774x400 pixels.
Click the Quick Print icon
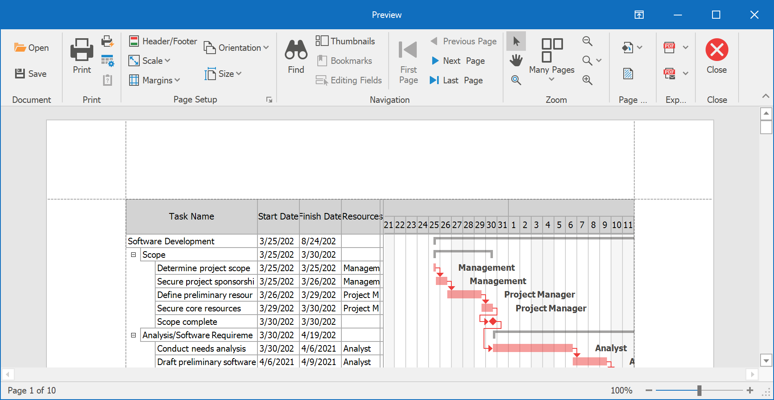click(108, 41)
